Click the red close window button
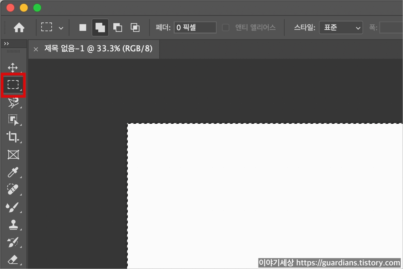Viewport: 403px width, 269px height. 10,8
